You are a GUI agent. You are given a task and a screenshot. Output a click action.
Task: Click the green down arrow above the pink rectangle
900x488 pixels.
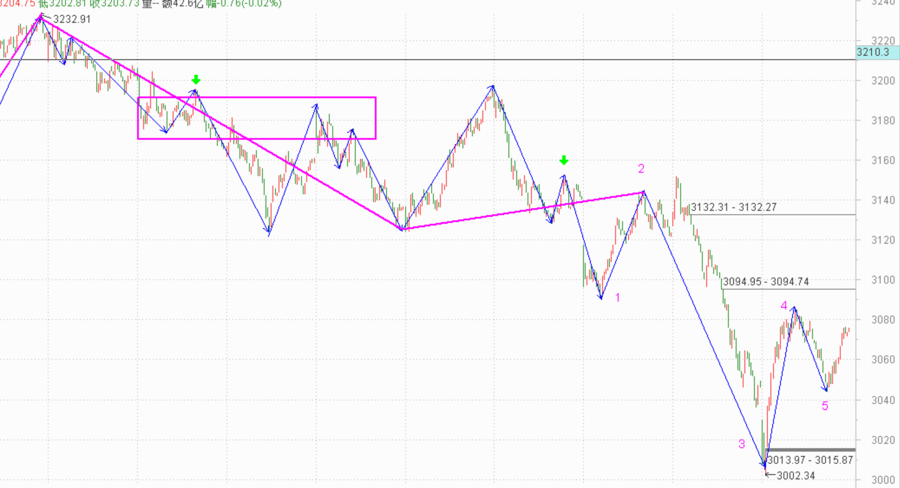196,80
